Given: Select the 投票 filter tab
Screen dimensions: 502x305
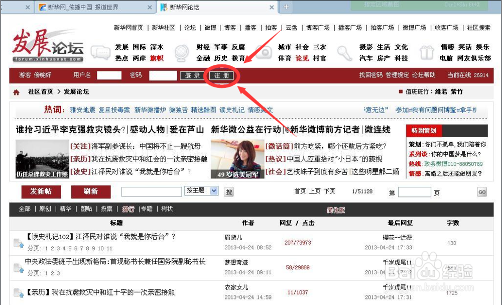Looking at the screenshot, I should [106, 209].
